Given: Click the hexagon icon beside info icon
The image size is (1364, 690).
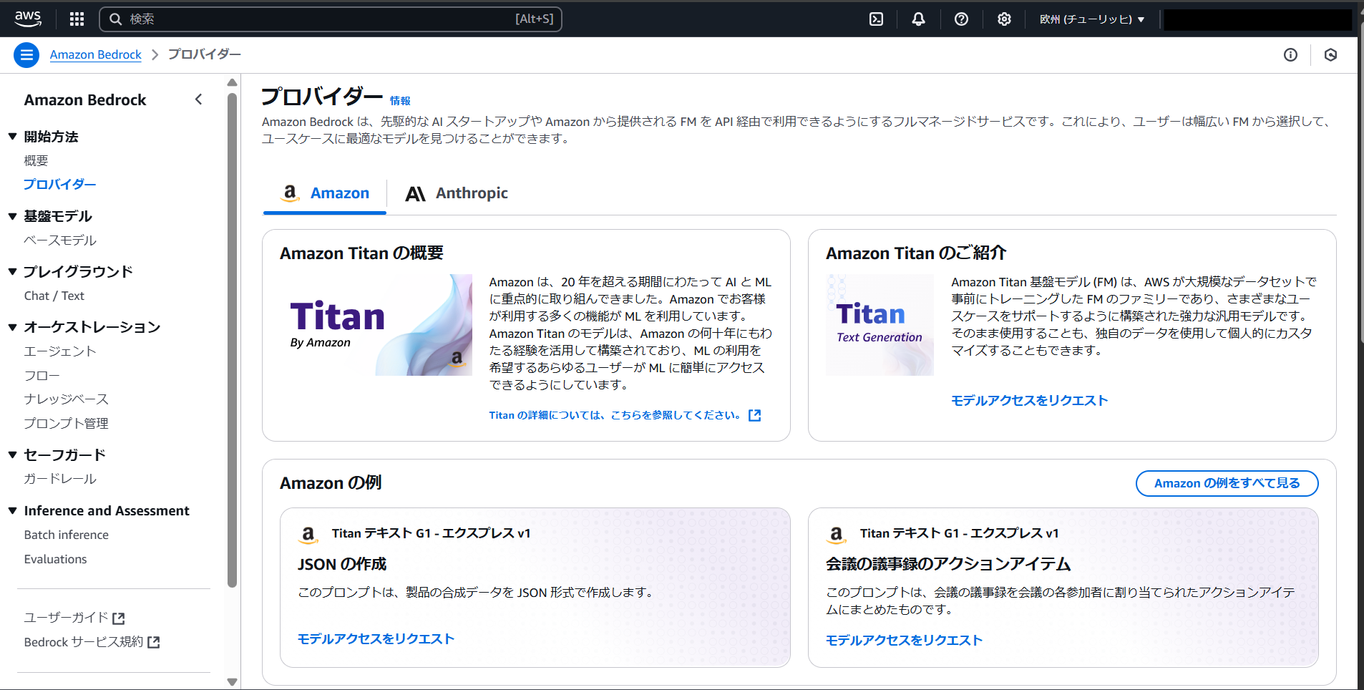Looking at the screenshot, I should [1330, 55].
